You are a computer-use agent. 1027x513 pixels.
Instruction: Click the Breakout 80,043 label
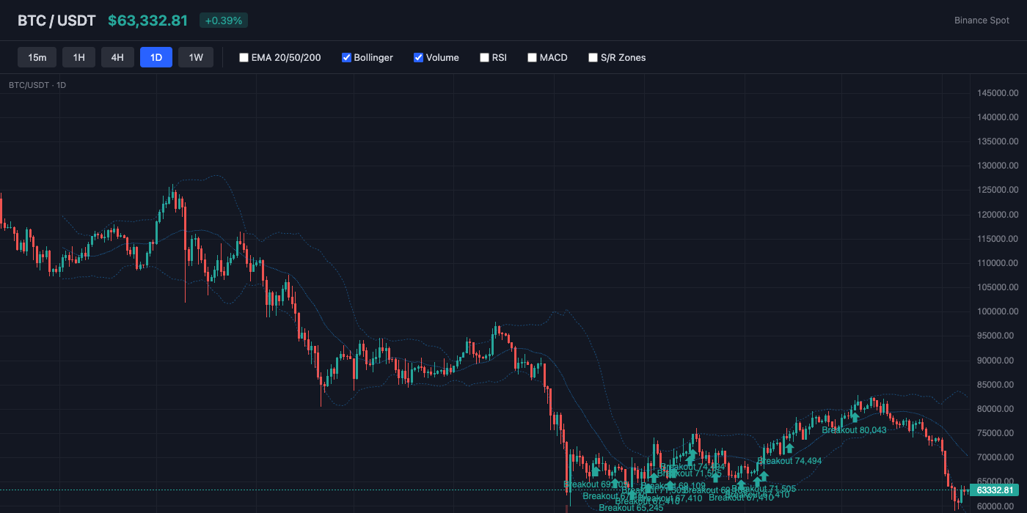tap(854, 430)
